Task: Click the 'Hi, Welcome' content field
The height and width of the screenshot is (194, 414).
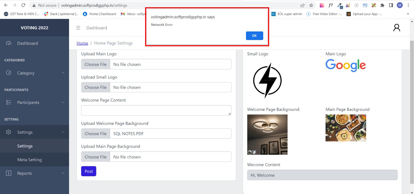Action: point(322,175)
